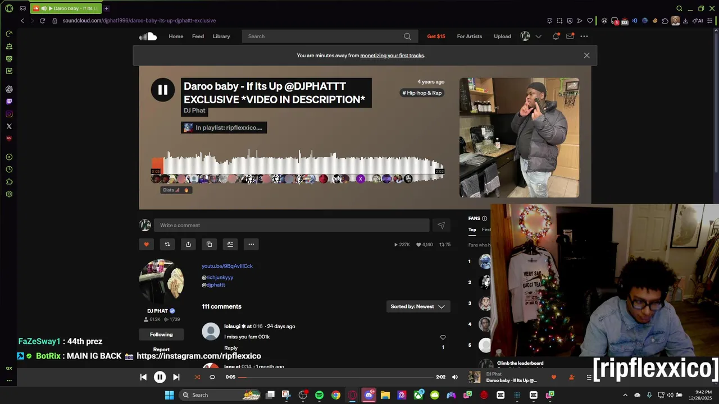The width and height of the screenshot is (719, 404).
Task: Click the search magnifier in SoundCloud search bar
Action: click(407, 36)
